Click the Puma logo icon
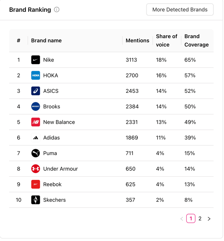 coord(36,153)
